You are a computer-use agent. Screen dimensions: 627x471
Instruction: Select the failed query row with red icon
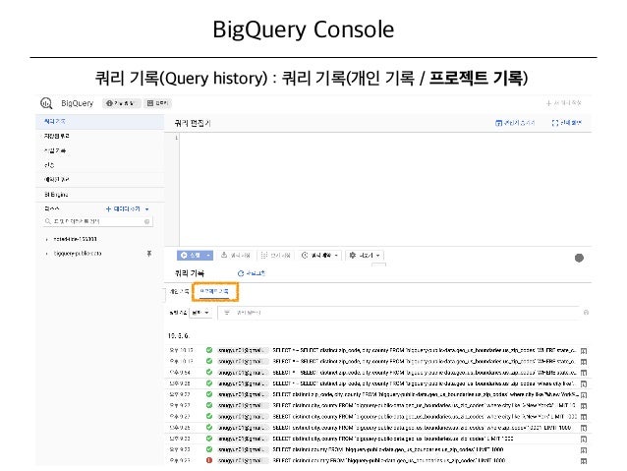378,460
